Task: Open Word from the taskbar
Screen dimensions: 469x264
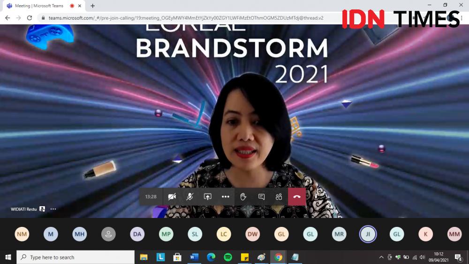Action: coord(194,257)
